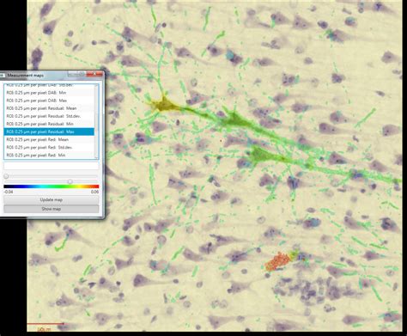Click the maximum display slider handle
Image resolution: width=407 pixels, height=336 pixels.
point(70,181)
